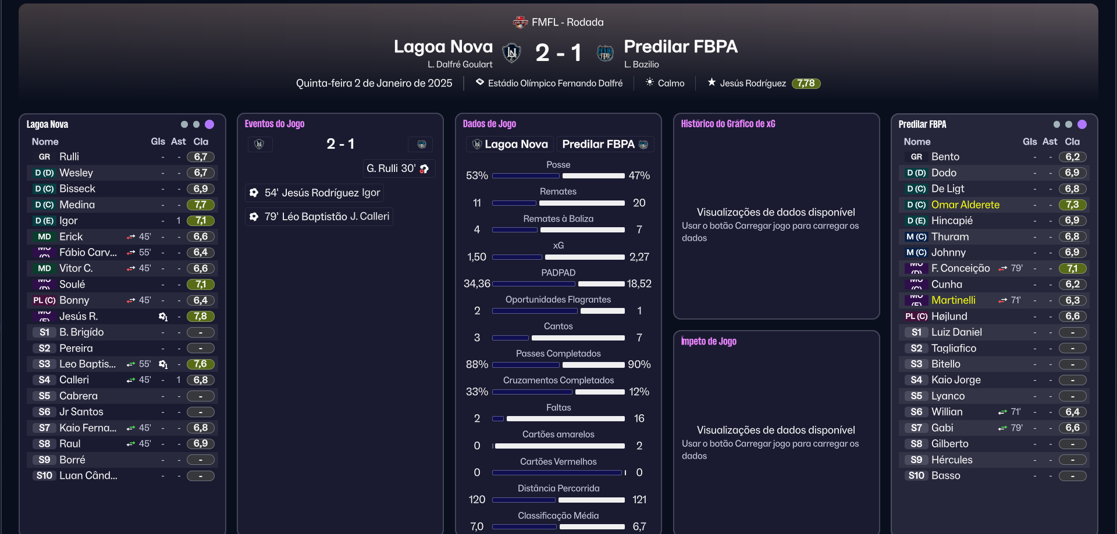Switch to Predilar FBPA tab in Dados de Jogo
The image size is (1117, 534).
[x=604, y=144]
